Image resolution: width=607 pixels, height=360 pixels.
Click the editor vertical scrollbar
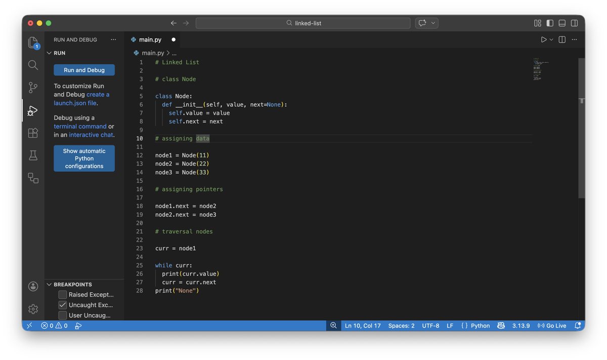point(582,129)
